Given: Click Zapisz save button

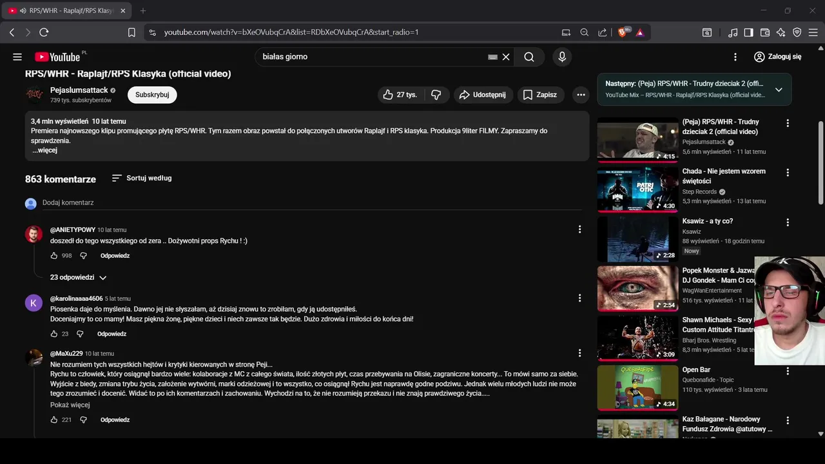Looking at the screenshot, I should pyautogui.click(x=540, y=95).
